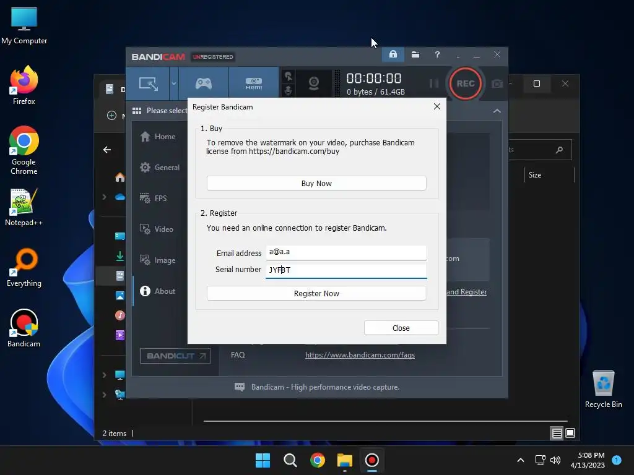Click the pause recording icon
The width and height of the screenshot is (634, 475).
[434, 83]
